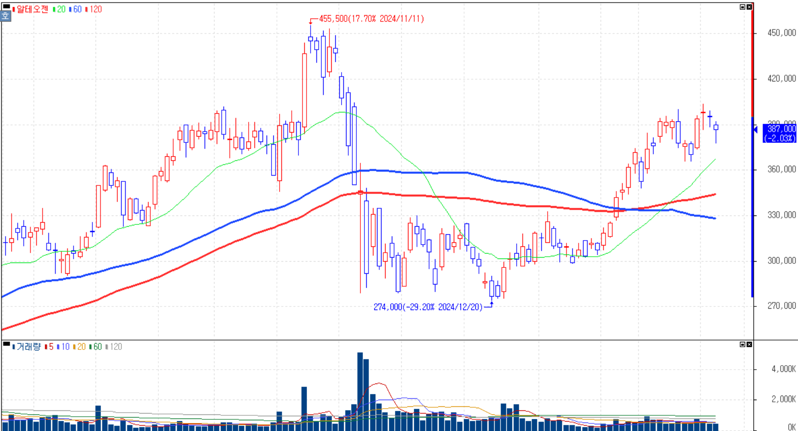This screenshot has width=798, height=431.
Task: Shrink the price chart panel with its restore icon
Action: (x=742, y=7)
